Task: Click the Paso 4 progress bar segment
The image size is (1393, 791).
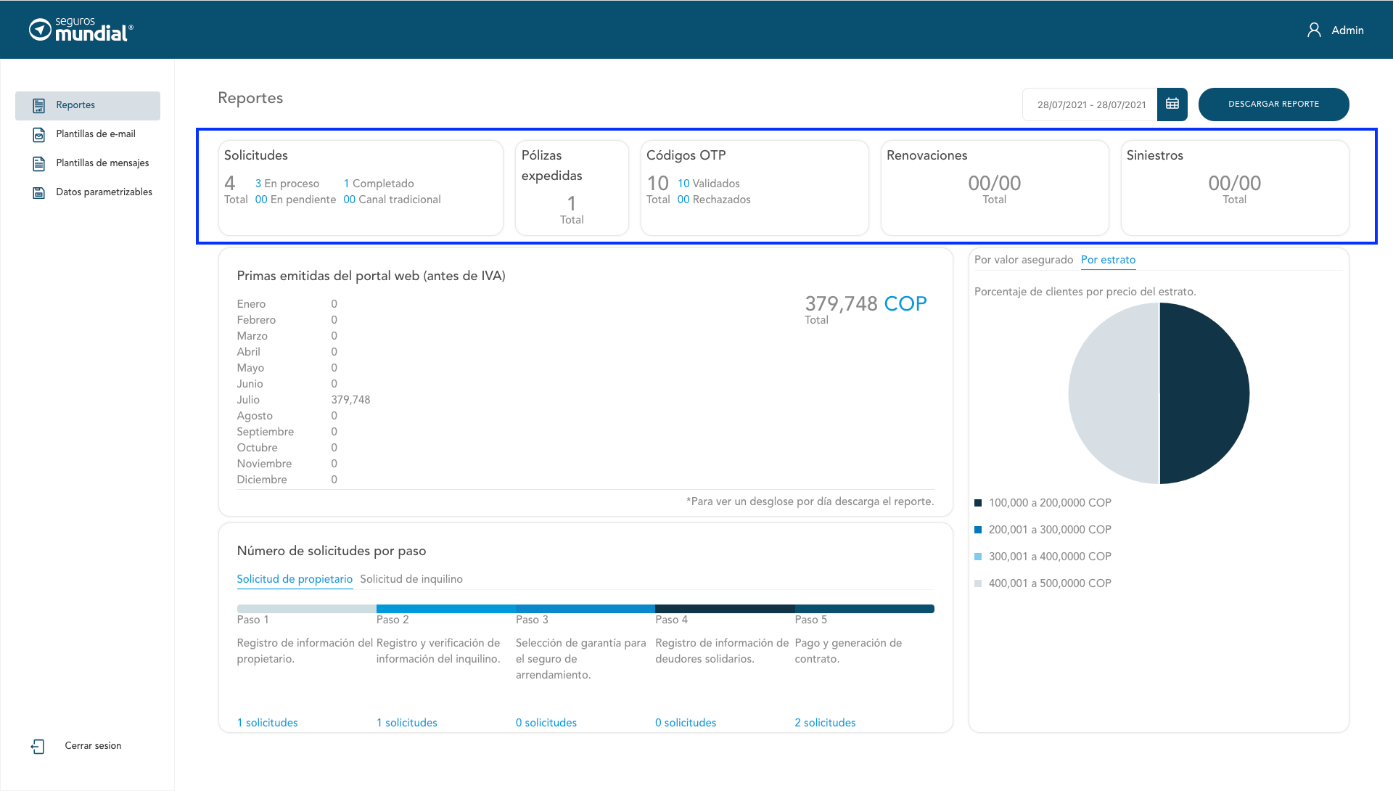Action: (724, 609)
